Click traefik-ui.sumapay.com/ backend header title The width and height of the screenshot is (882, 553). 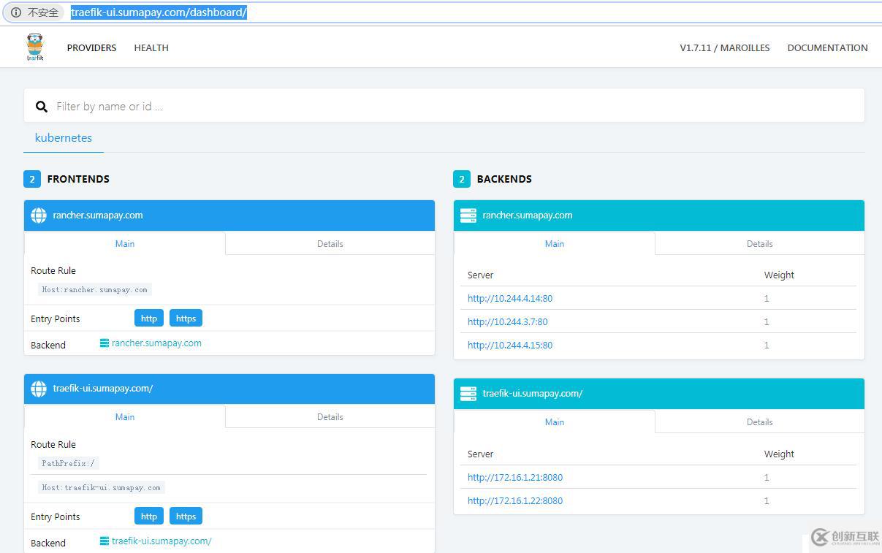pyautogui.click(x=533, y=393)
